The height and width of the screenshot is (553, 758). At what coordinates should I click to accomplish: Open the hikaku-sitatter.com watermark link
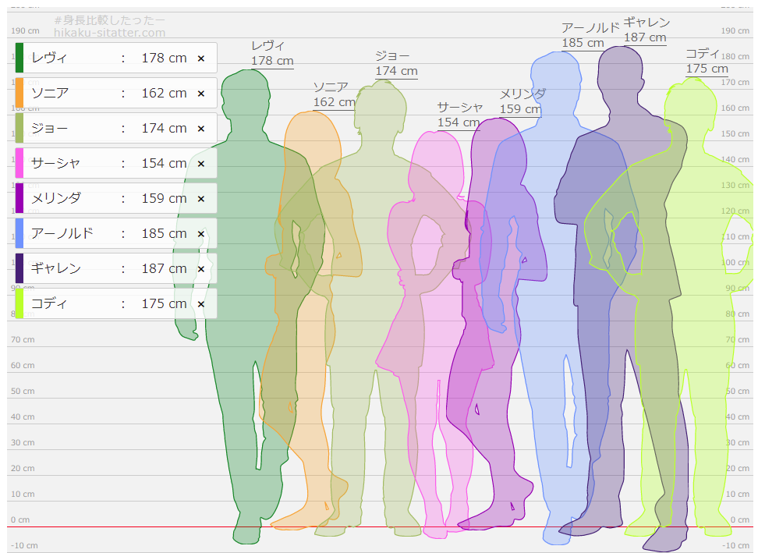[x=109, y=33]
